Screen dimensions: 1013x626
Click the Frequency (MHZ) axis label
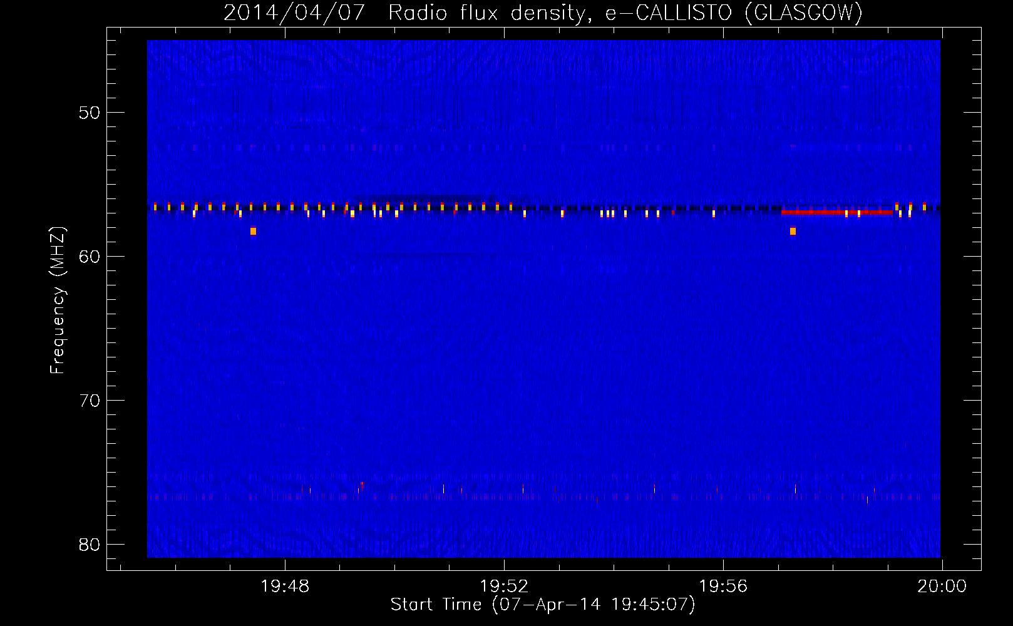pyautogui.click(x=58, y=300)
